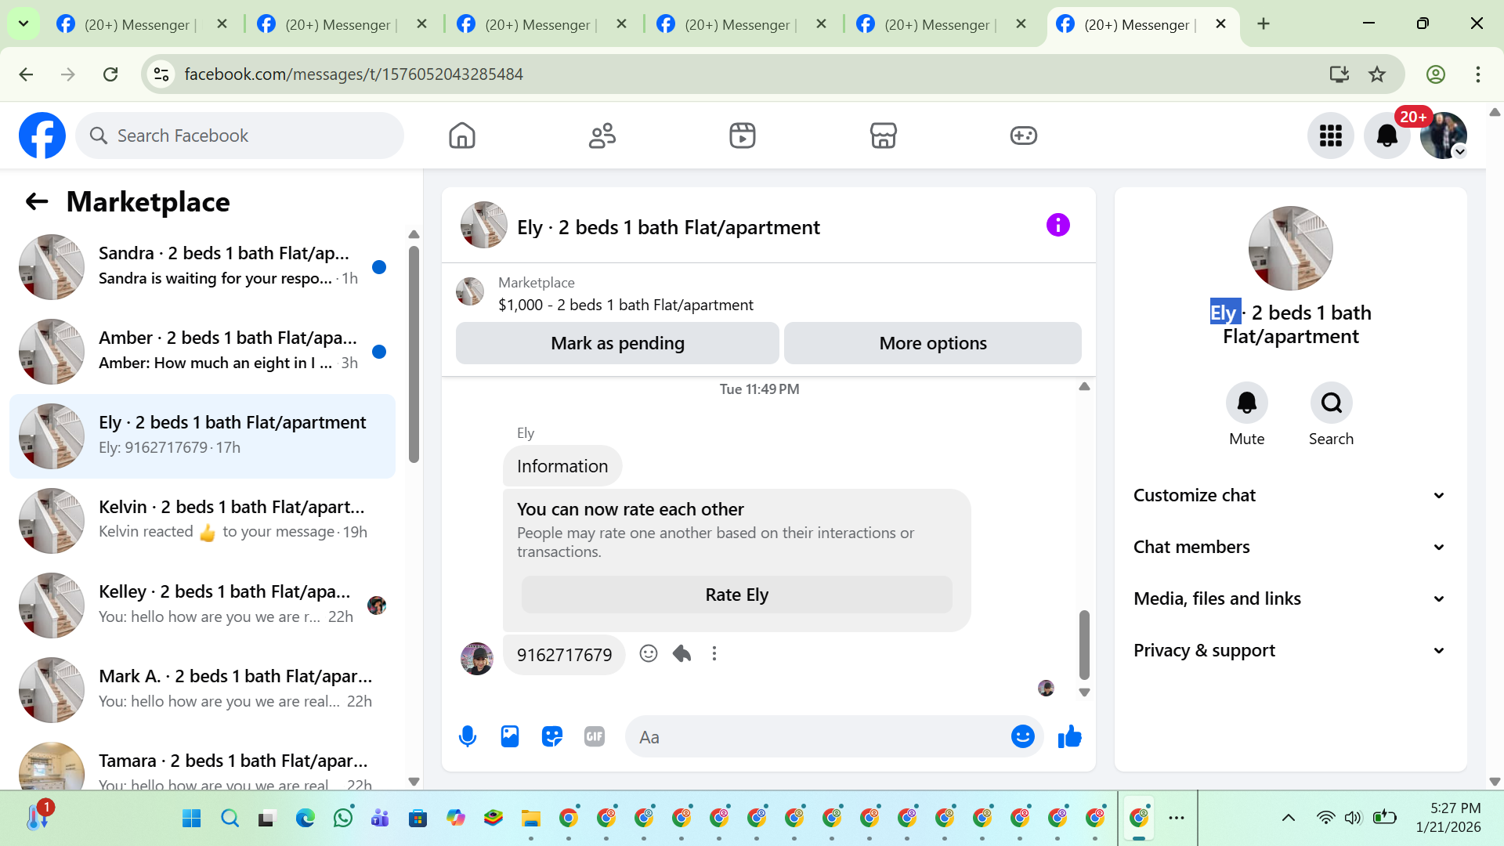1504x846 pixels.
Task: Open the attach photo icon
Action: 510,736
